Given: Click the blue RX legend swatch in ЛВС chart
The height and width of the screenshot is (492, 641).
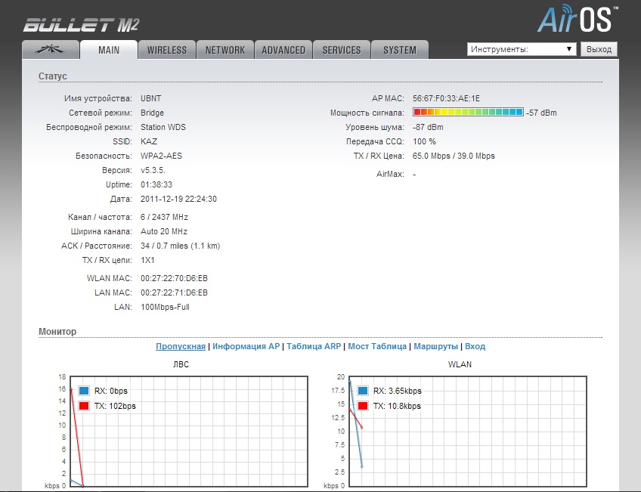Looking at the screenshot, I should [x=84, y=391].
